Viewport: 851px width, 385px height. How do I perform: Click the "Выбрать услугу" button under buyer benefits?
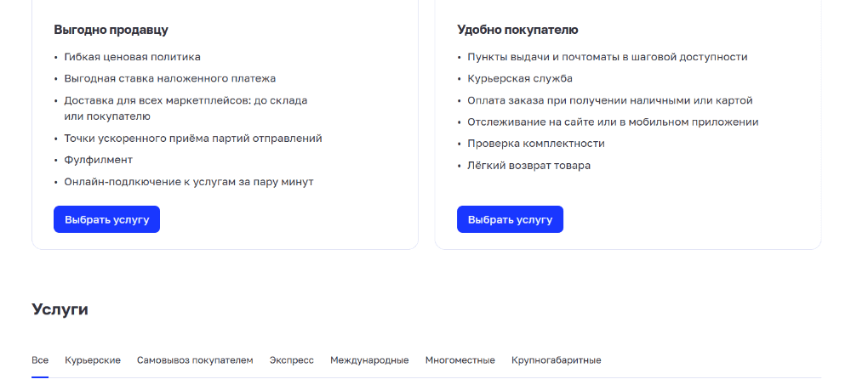click(510, 219)
